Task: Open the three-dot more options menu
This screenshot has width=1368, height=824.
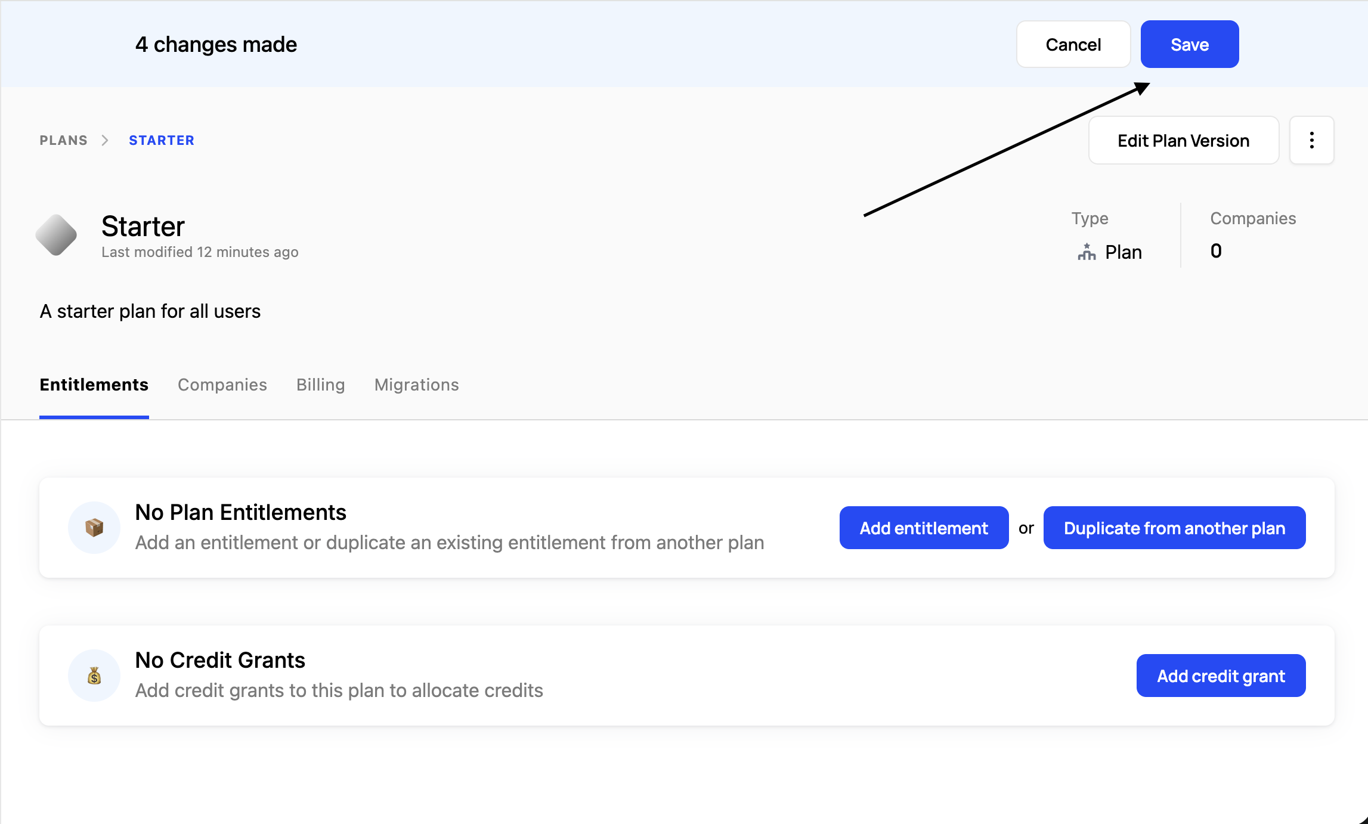Action: tap(1311, 140)
